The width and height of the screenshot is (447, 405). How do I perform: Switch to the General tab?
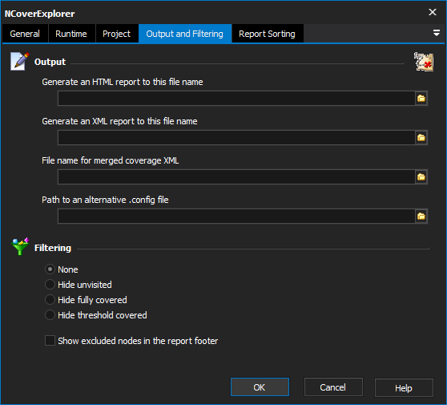coord(25,34)
